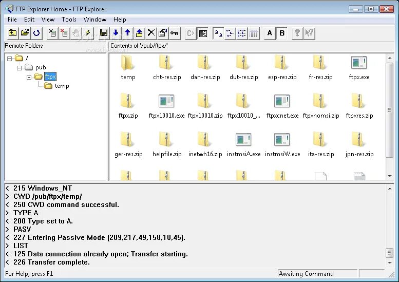Click the delete profile red X document icon
The image size is (399, 282).
64,33
